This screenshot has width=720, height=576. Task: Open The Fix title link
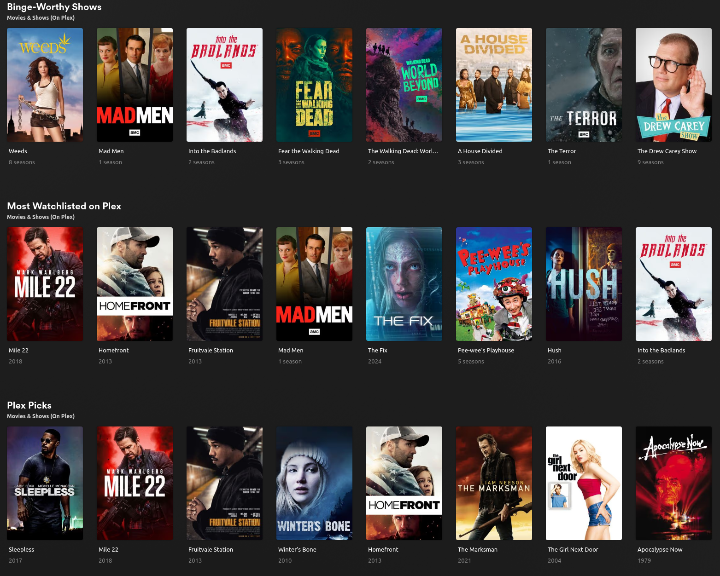(x=377, y=350)
